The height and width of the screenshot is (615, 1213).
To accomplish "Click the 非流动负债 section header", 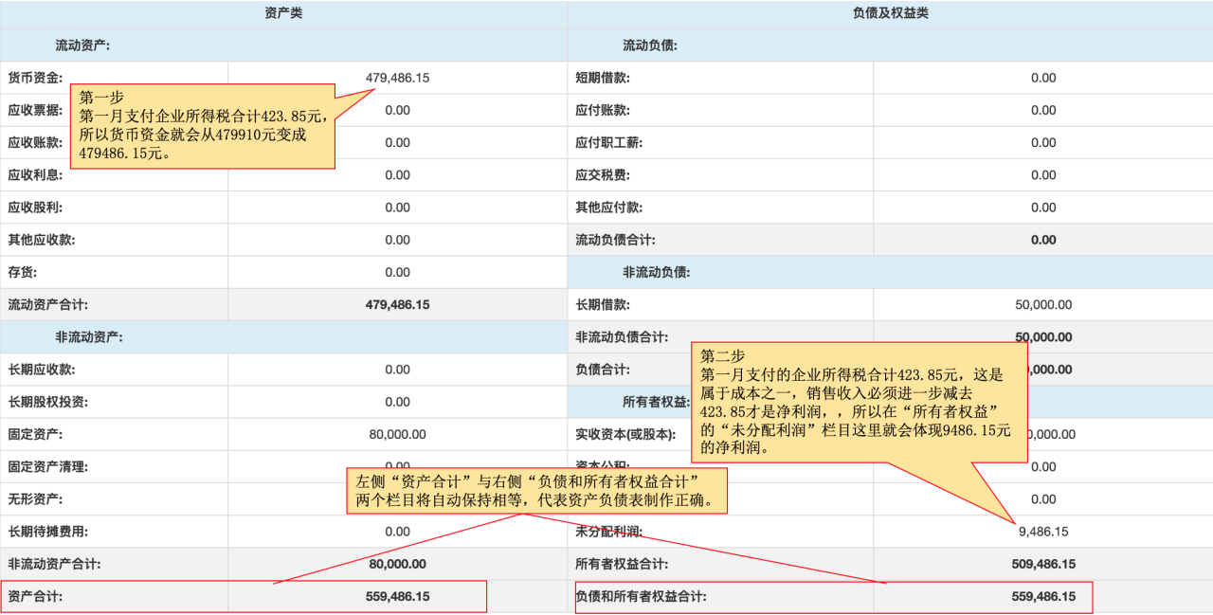I will [656, 272].
